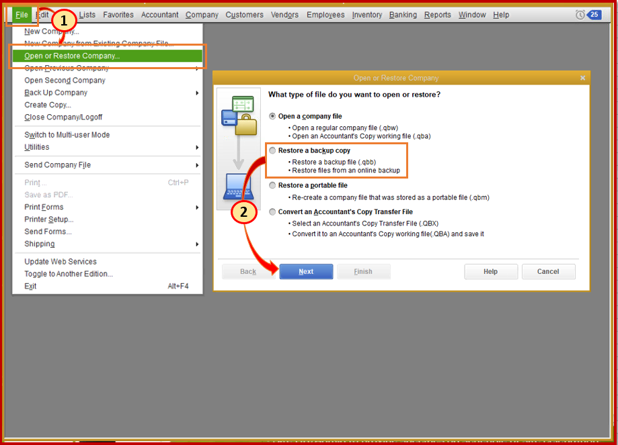Open the Banking menu
This screenshot has height=445, width=618.
(x=403, y=15)
